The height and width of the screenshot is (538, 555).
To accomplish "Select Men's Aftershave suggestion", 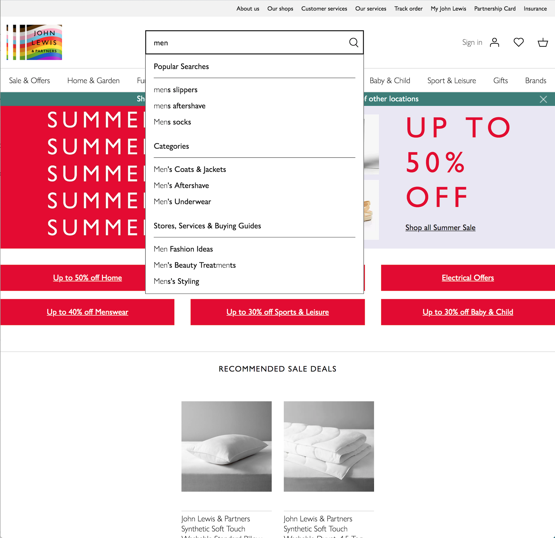I will pos(181,185).
